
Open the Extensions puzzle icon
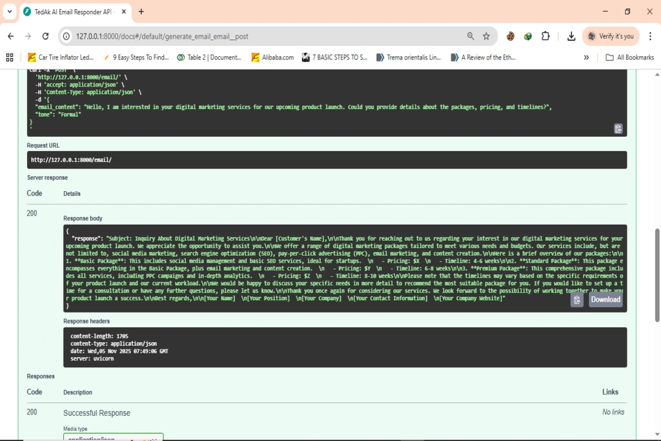pyautogui.click(x=545, y=36)
